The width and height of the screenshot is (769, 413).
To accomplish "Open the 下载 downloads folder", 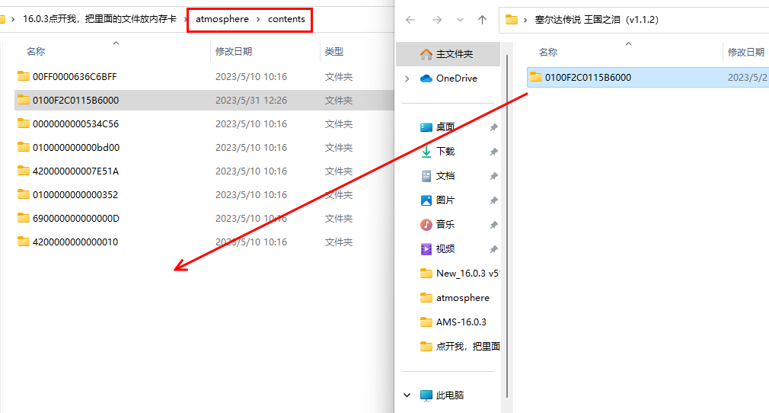I will pyautogui.click(x=445, y=152).
